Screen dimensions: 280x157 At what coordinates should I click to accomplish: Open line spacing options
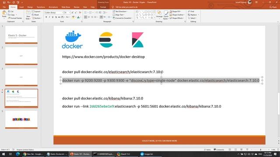point(105,13)
